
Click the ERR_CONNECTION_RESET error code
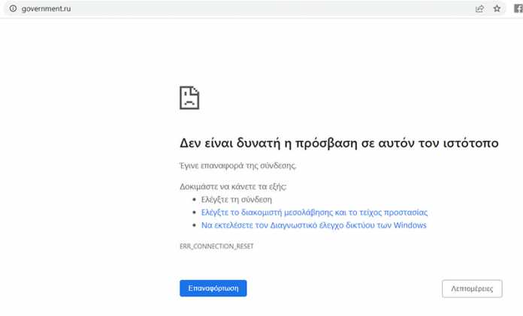pos(216,246)
